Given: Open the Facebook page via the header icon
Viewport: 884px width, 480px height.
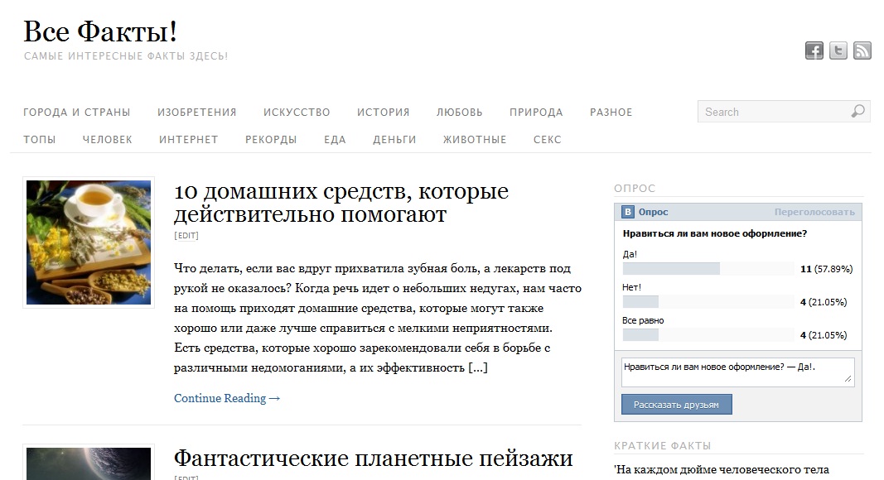Looking at the screenshot, I should (814, 50).
